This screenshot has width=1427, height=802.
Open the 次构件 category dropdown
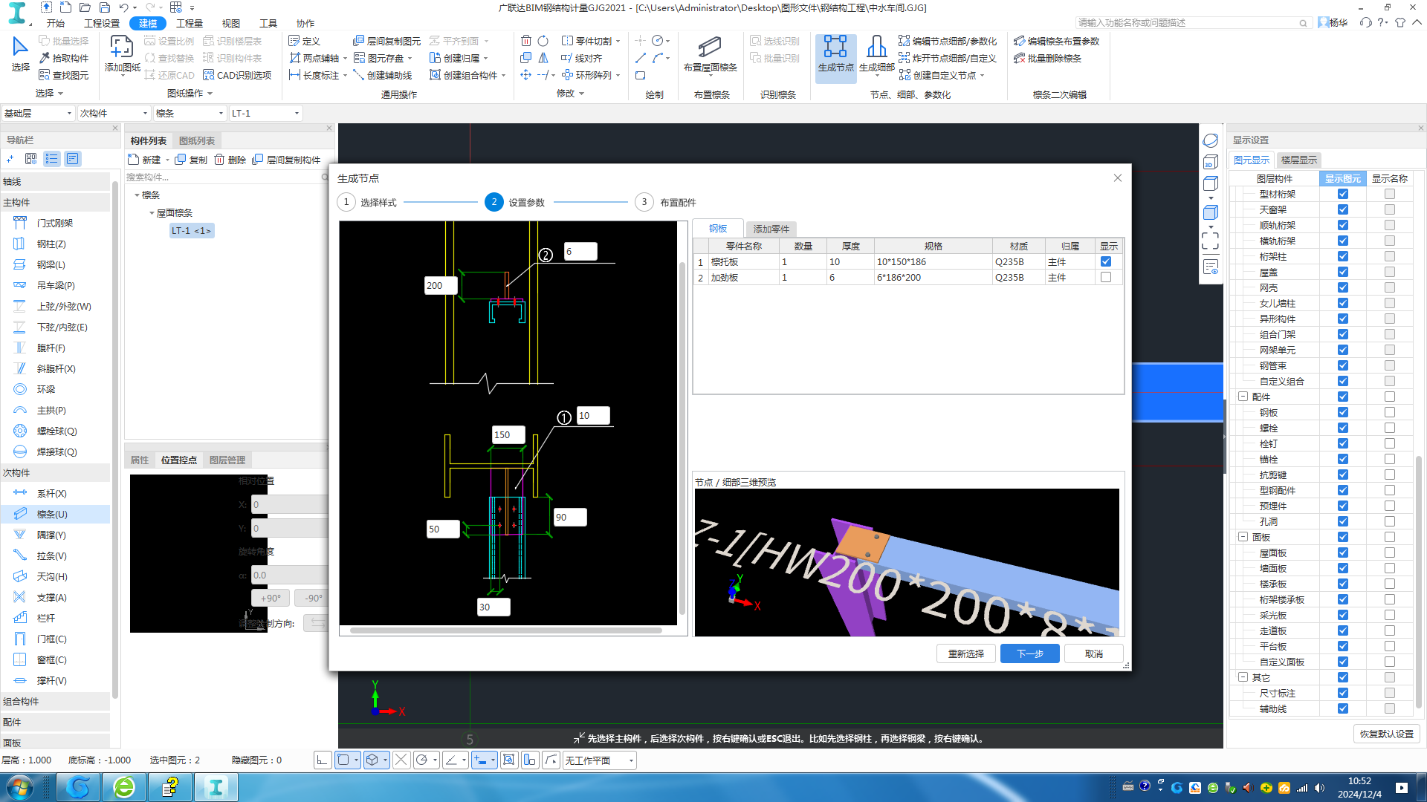114,113
